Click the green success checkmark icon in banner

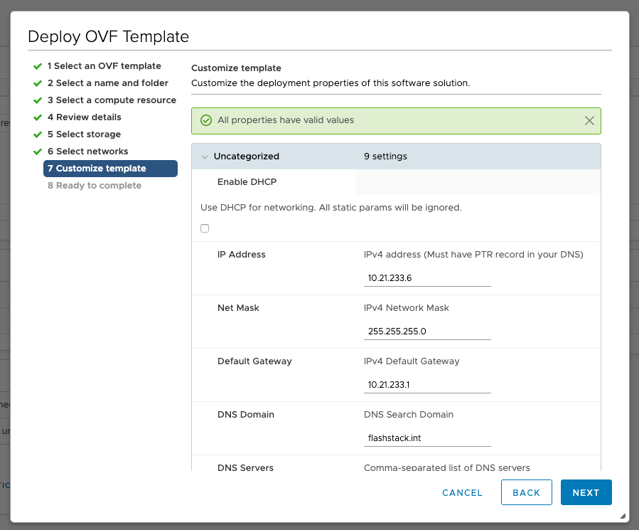click(x=206, y=121)
